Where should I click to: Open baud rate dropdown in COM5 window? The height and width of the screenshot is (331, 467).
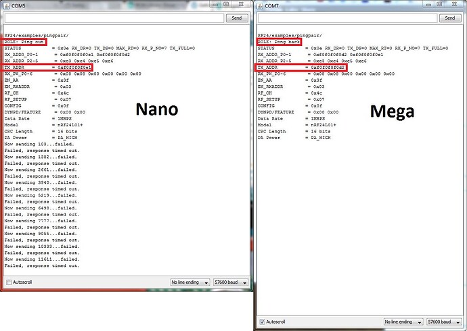[x=231, y=282]
